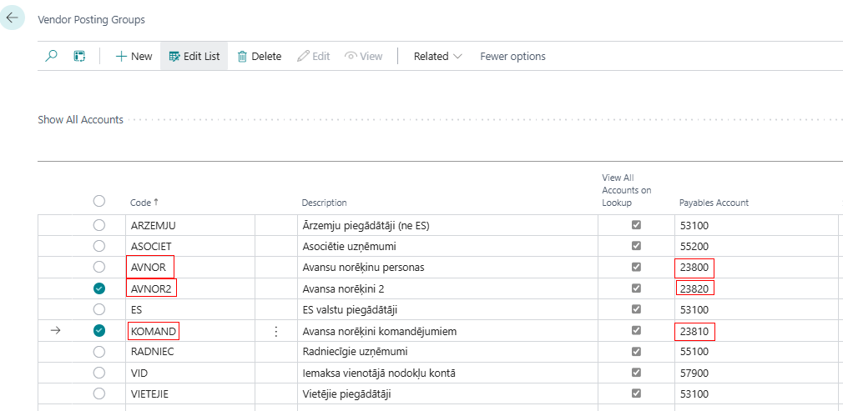This screenshot has width=843, height=411.
Task: Click description 'Iemaksa vienotājā nodokļu kontā'
Action: click(x=379, y=373)
